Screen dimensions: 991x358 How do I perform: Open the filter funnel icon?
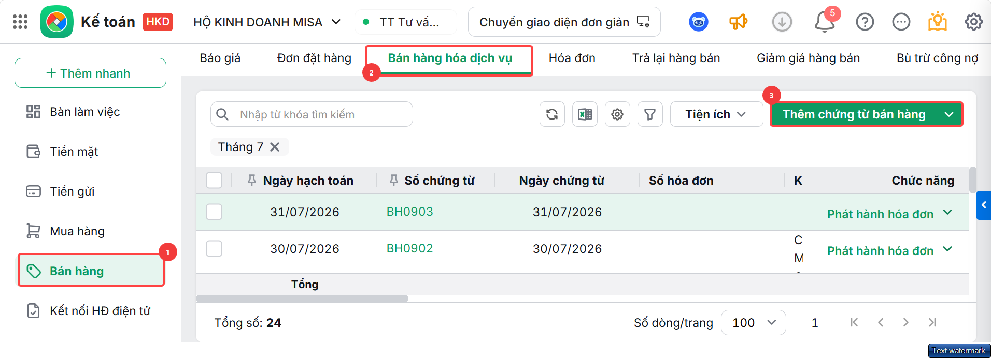650,114
